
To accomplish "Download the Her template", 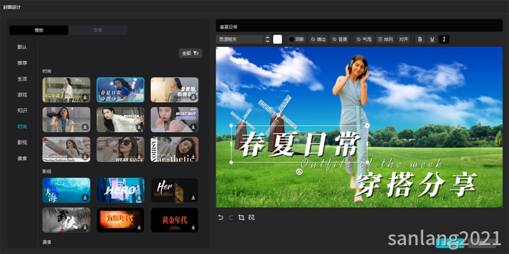I will click(193, 197).
